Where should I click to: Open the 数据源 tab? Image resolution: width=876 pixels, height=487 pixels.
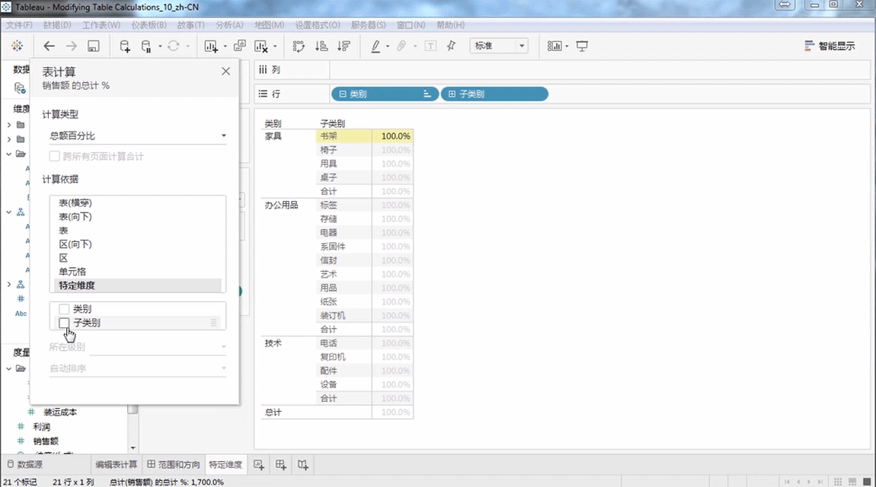(x=24, y=464)
